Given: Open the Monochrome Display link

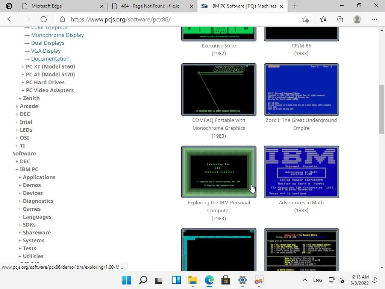Looking at the screenshot, I should click(x=58, y=35).
